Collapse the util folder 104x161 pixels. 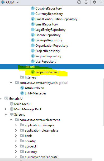[21, 67]
